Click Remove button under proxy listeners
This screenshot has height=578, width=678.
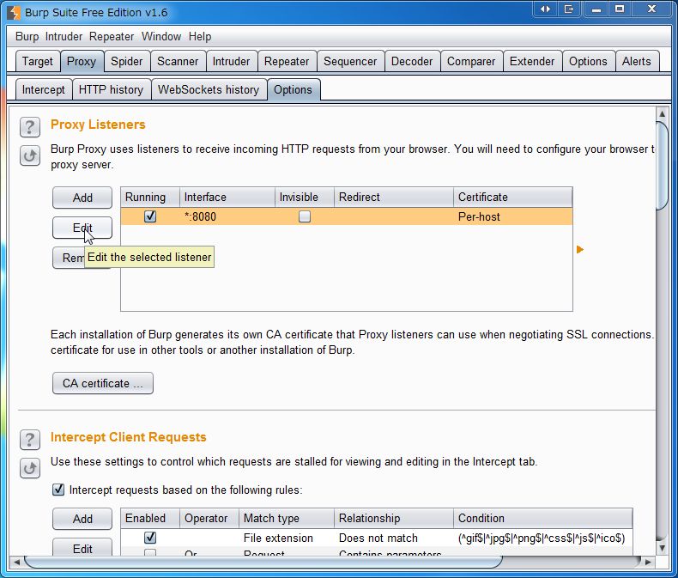(69, 258)
